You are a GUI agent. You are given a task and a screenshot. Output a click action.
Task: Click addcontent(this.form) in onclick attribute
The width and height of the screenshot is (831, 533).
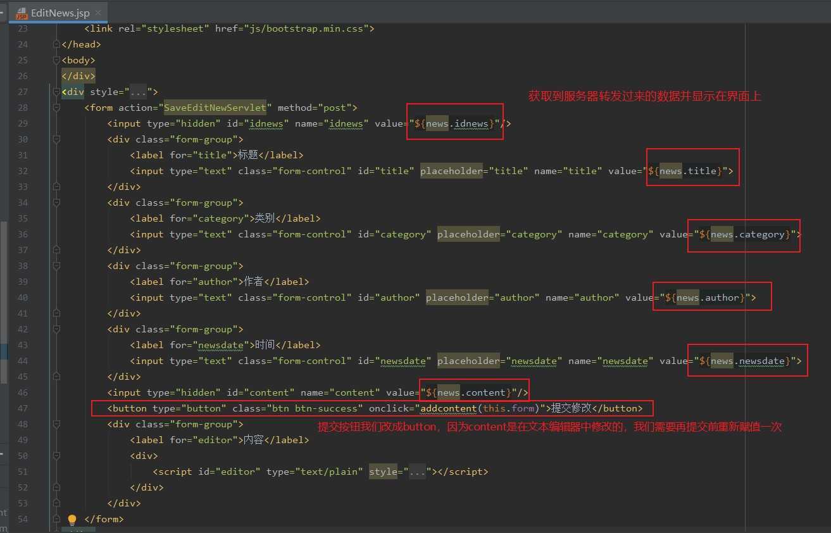(x=480, y=408)
